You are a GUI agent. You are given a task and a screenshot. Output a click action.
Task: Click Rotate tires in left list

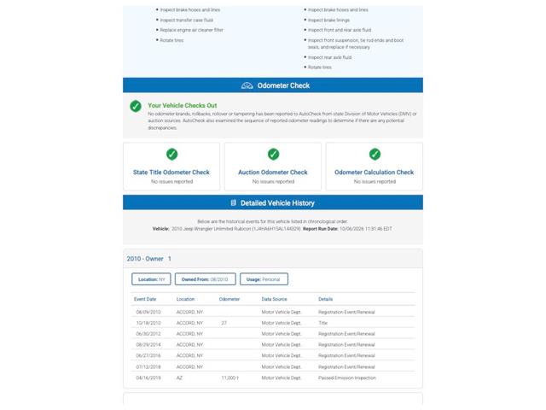[x=171, y=40]
